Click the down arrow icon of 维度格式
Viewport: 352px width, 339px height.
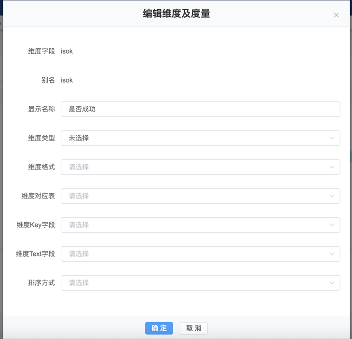tap(332, 167)
